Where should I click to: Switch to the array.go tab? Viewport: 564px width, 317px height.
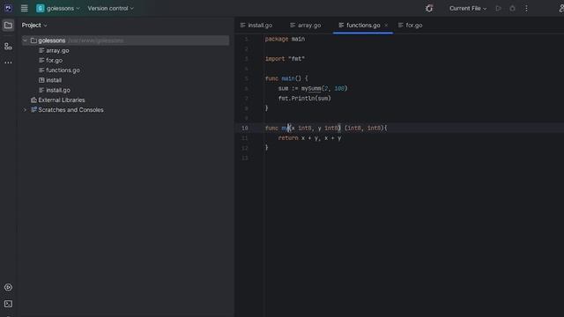(x=306, y=26)
